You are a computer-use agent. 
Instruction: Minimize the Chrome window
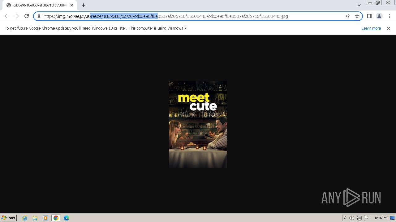click(x=370, y=3)
